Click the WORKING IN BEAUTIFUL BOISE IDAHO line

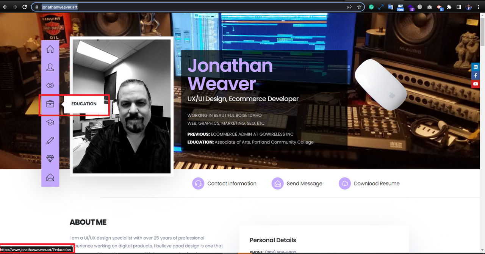(x=224, y=115)
